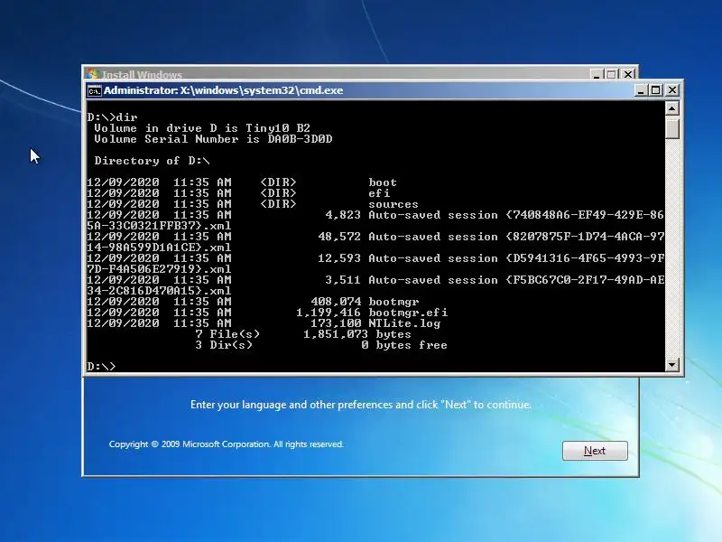Click the empty 'D:\>' prompt at bottom
Image resolution: width=722 pixels, height=542 pixels.
[101, 367]
